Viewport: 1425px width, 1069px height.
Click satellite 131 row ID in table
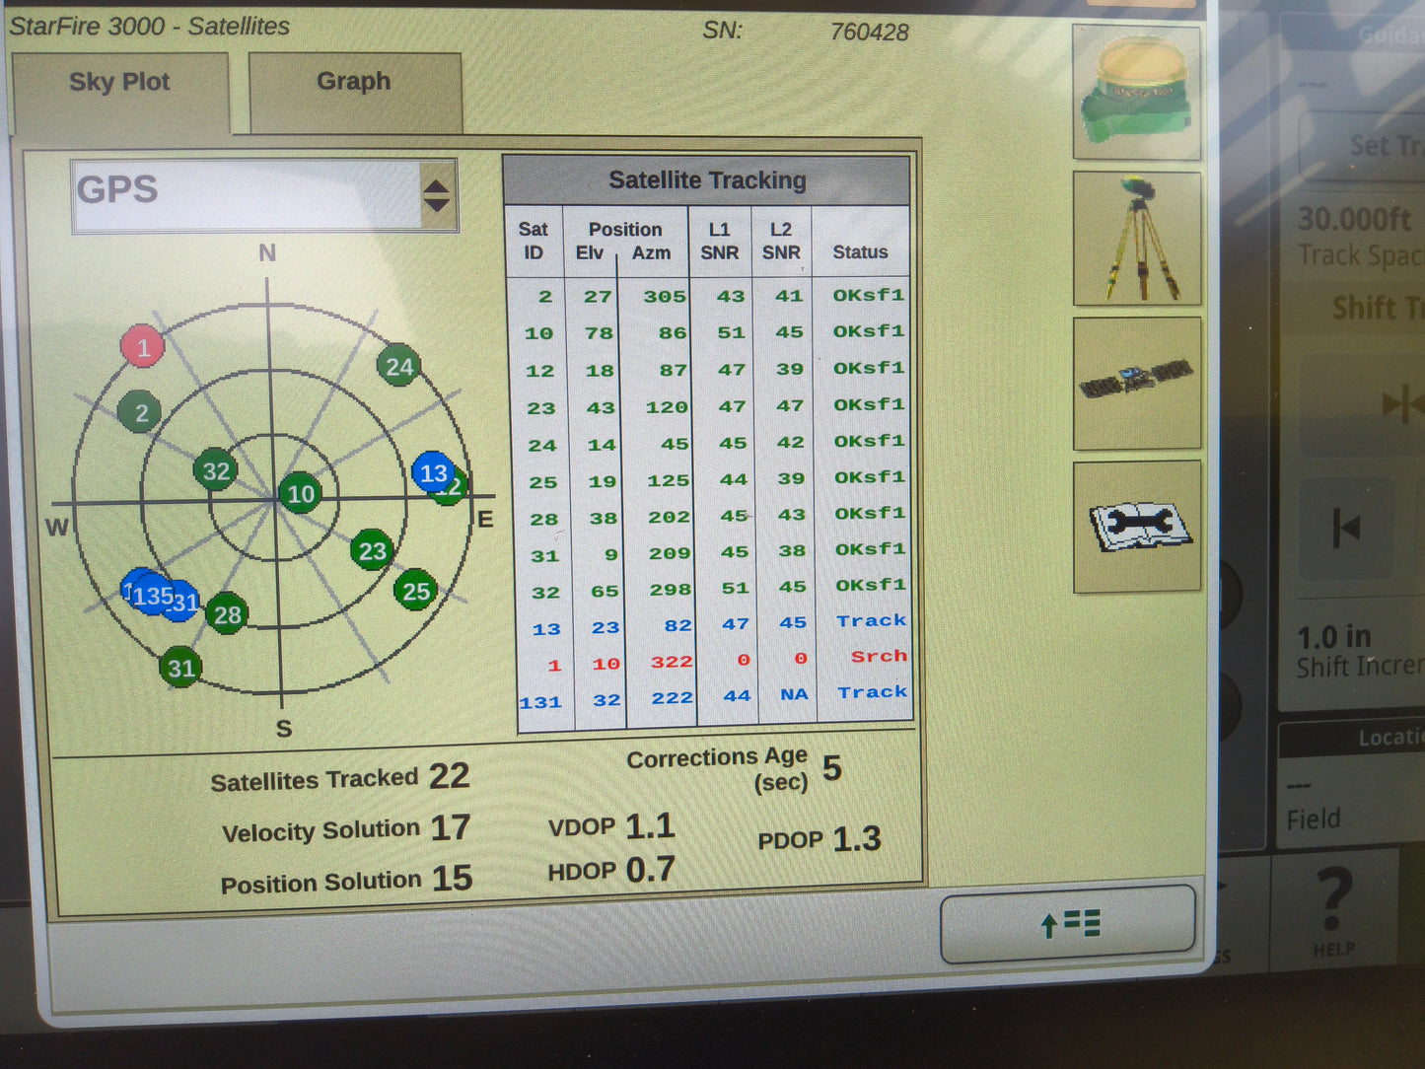coord(540,702)
